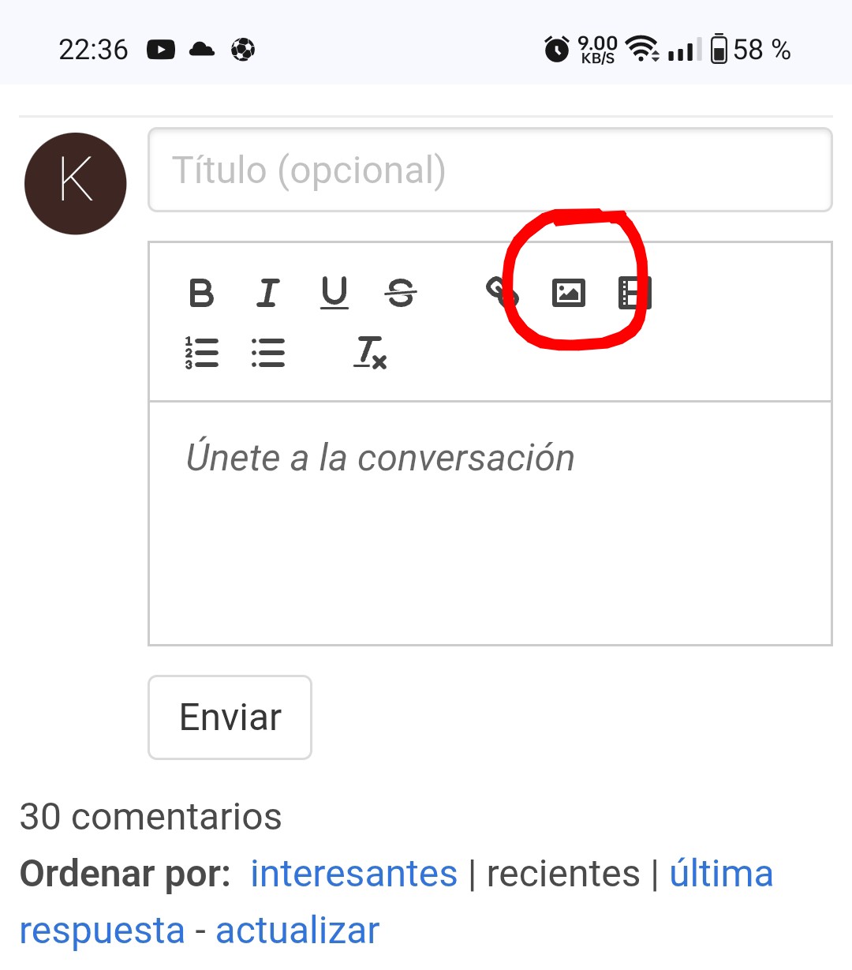Screen dimensions: 852x970
Task: Toggle underline formatting
Action: (334, 293)
